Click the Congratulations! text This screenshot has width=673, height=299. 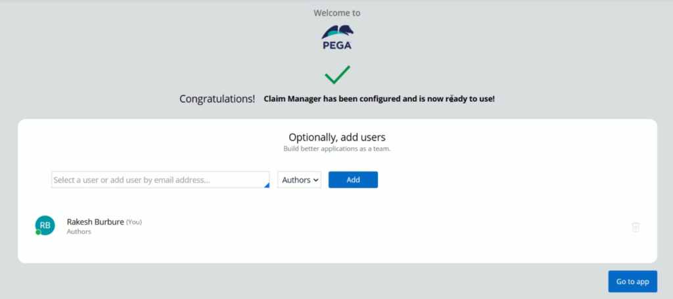(x=217, y=99)
